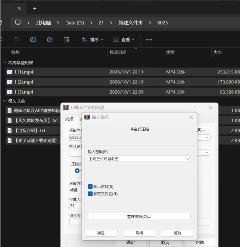This screenshot has height=247, width=240.
Task: Click 取消 in the 输入密码 dialog
Action: pos(139,233)
